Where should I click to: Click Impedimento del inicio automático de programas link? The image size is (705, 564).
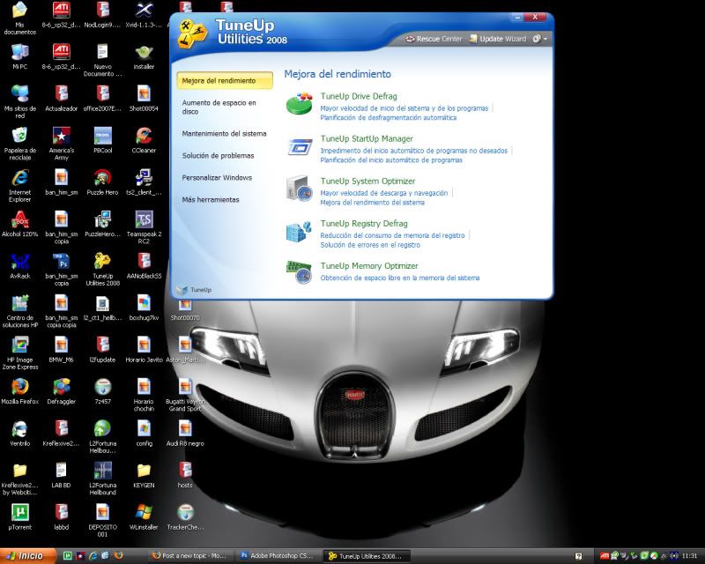[x=413, y=151]
